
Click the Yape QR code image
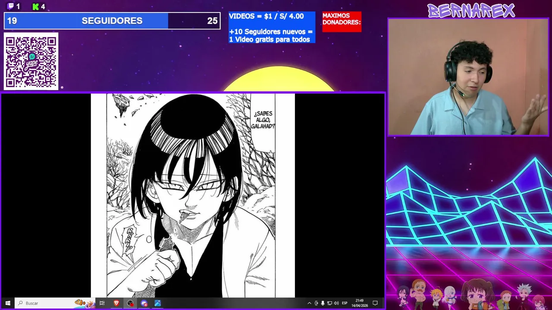point(31,62)
